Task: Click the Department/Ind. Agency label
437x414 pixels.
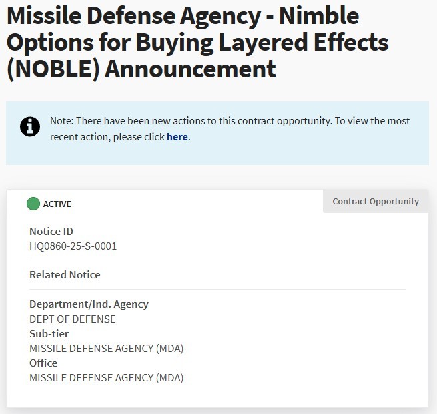Action: [89, 304]
